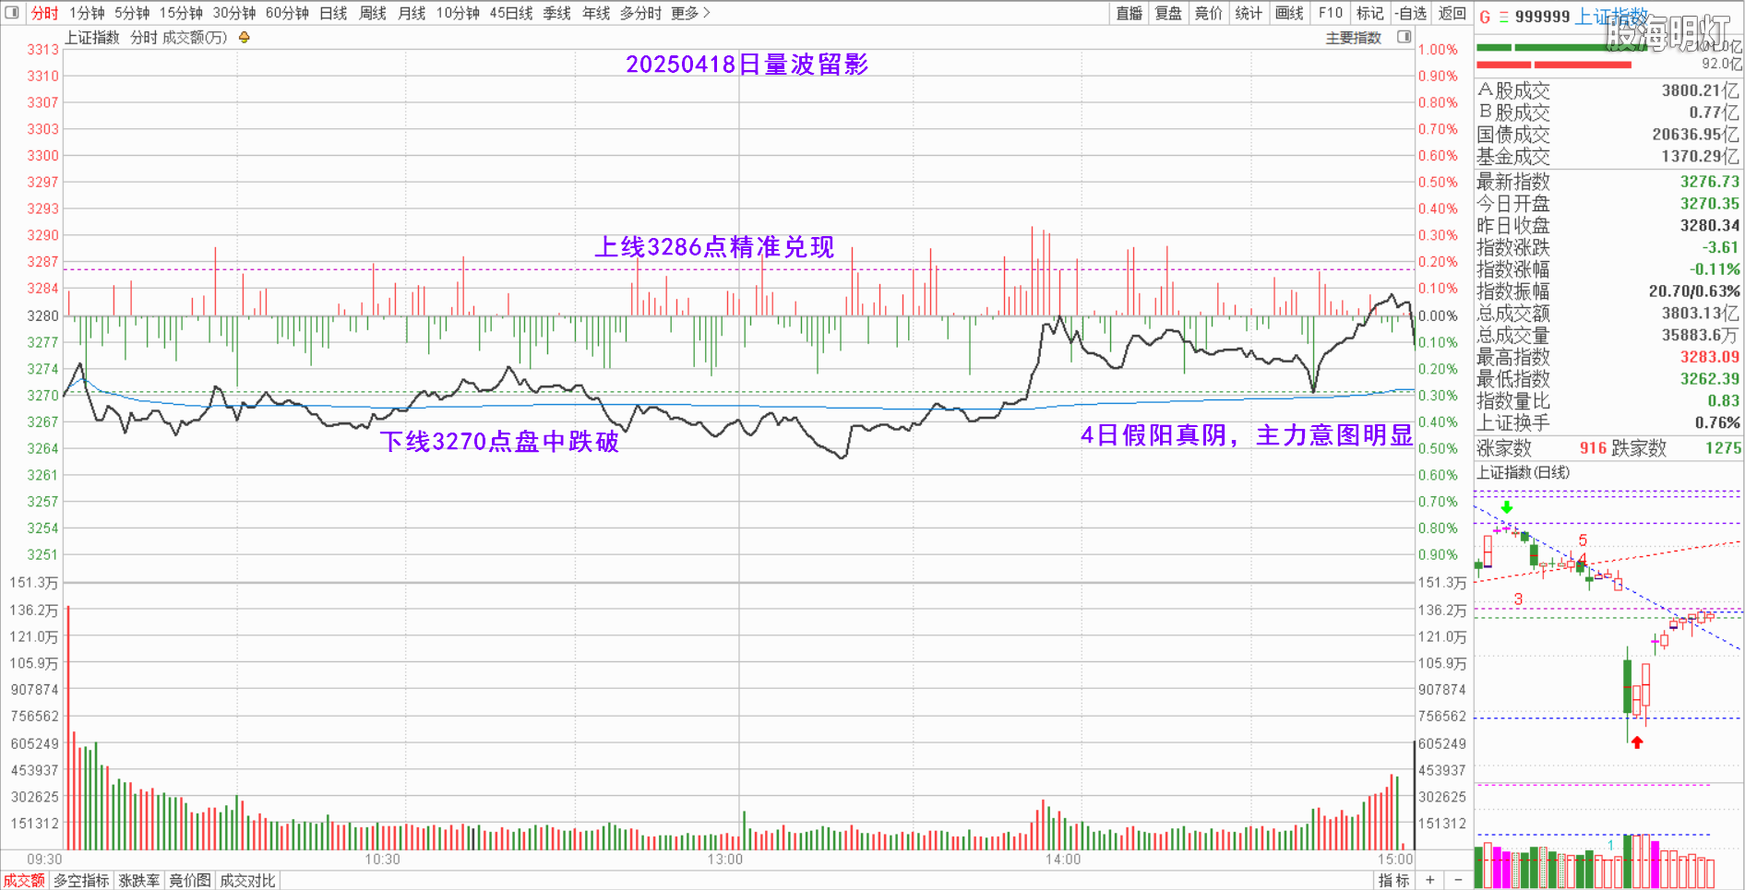Select the 成交额 bottom tab
The width and height of the screenshot is (1745, 890).
point(24,881)
